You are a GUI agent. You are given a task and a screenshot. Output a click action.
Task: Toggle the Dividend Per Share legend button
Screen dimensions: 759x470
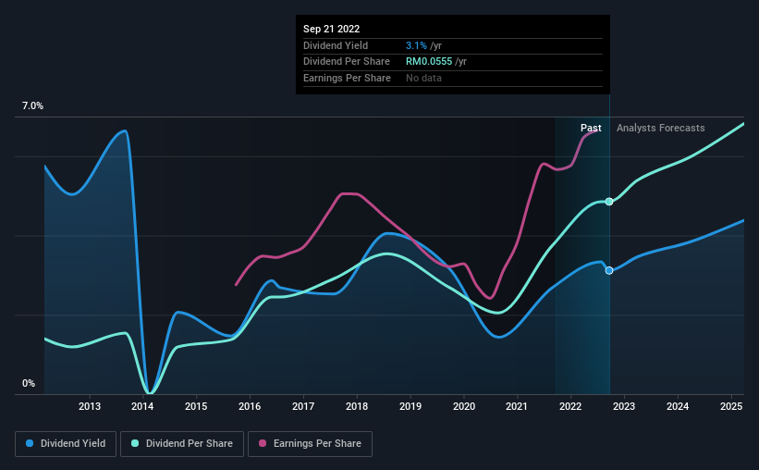[182, 444]
